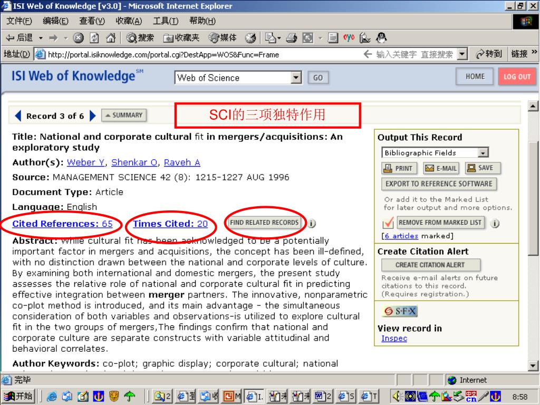Click the Stop loading icon
The height and width of the screenshot is (405, 540).
tap(79, 38)
